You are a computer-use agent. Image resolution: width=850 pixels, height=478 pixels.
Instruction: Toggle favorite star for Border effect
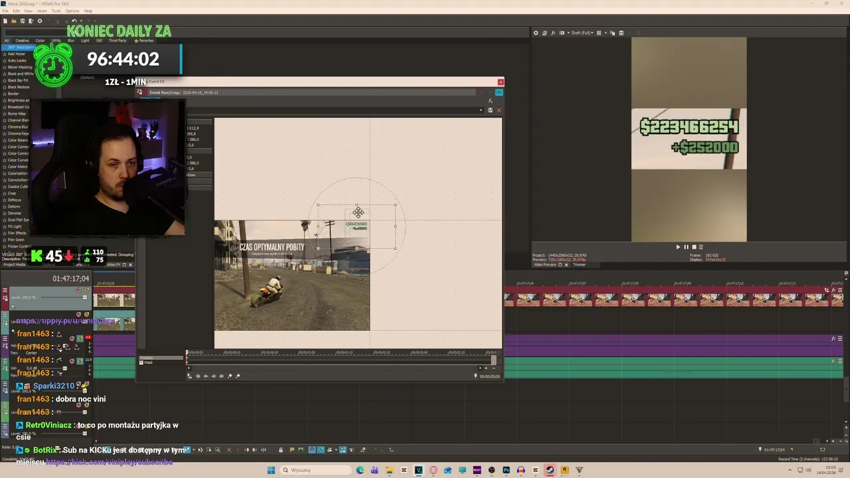pos(5,94)
